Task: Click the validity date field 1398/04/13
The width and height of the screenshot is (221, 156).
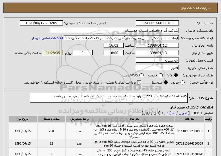Action: (x=157, y=53)
